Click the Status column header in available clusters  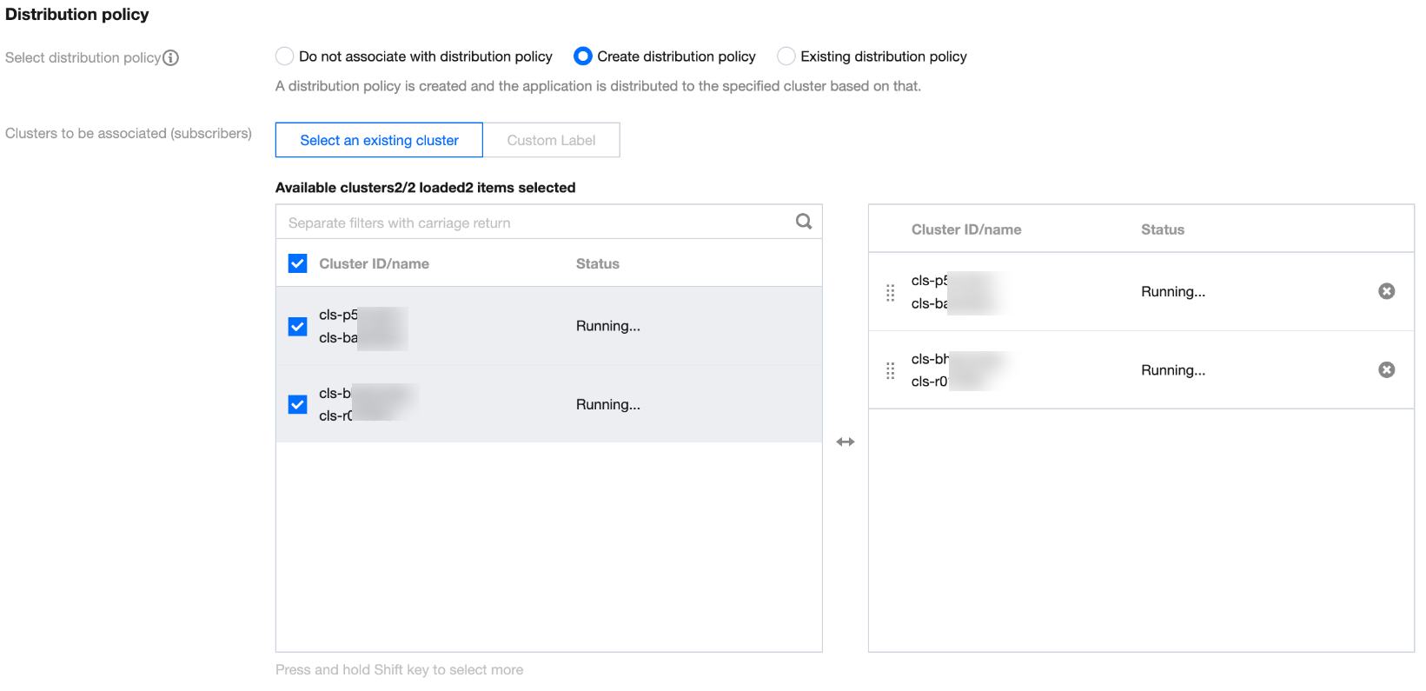(x=597, y=263)
